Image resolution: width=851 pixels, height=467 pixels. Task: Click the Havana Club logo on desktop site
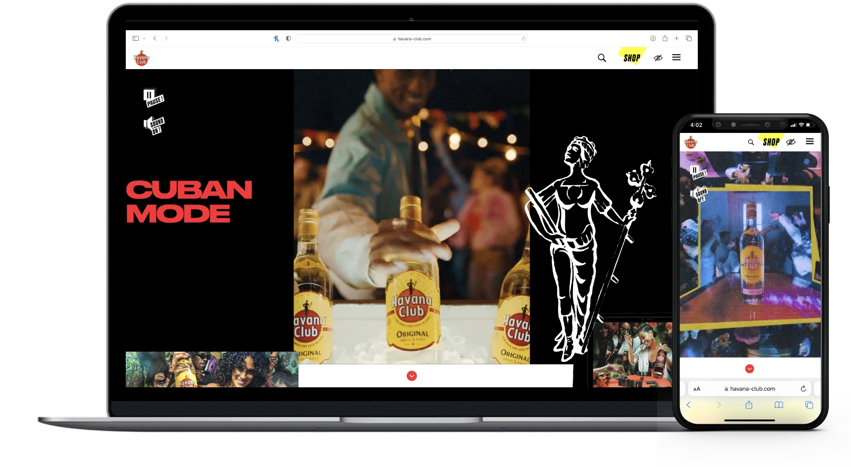point(141,58)
